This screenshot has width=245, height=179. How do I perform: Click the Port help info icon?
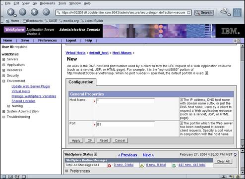coord(182,123)
